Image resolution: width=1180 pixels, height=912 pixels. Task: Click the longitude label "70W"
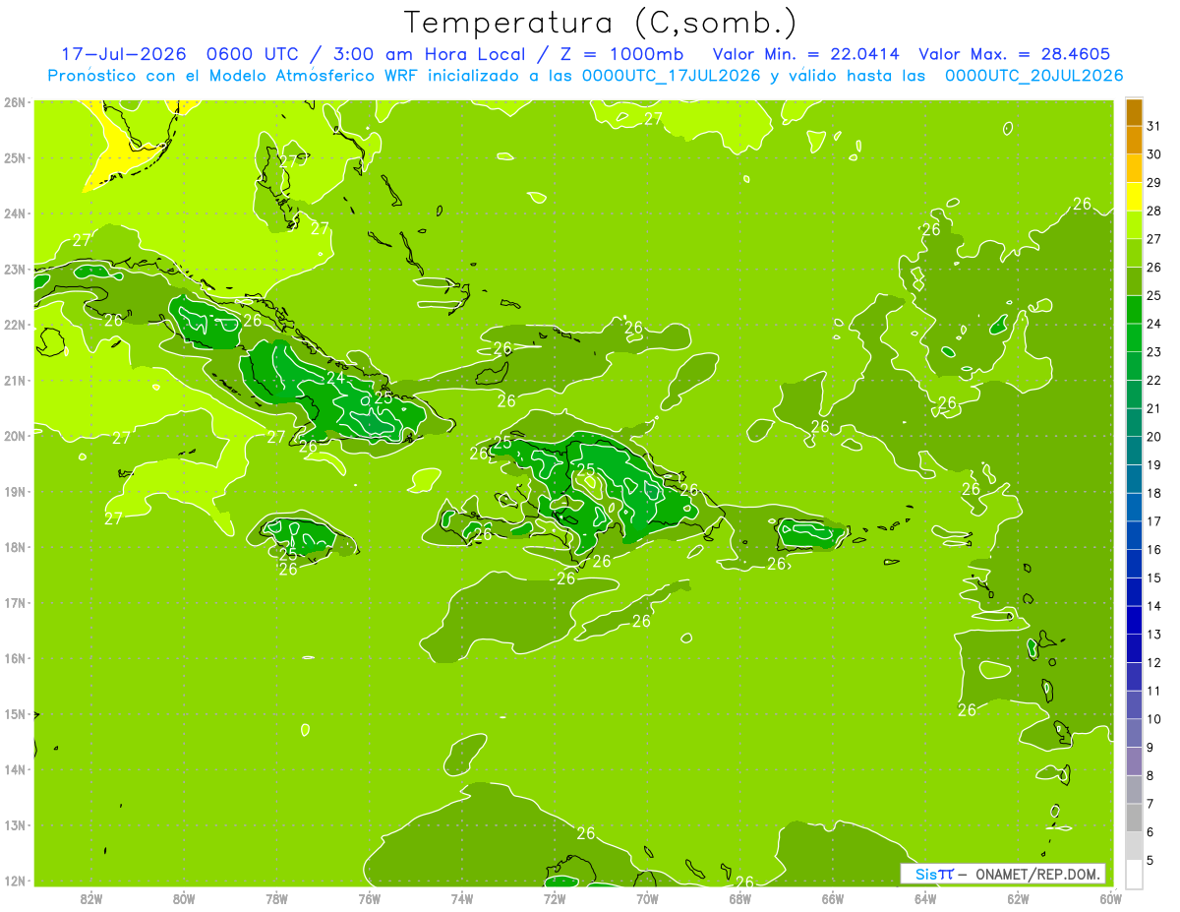(x=647, y=898)
